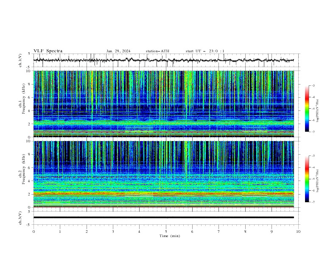336x260 pixels.
Task: Click the 'Time (min)' axis label
Action: point(170,236)
